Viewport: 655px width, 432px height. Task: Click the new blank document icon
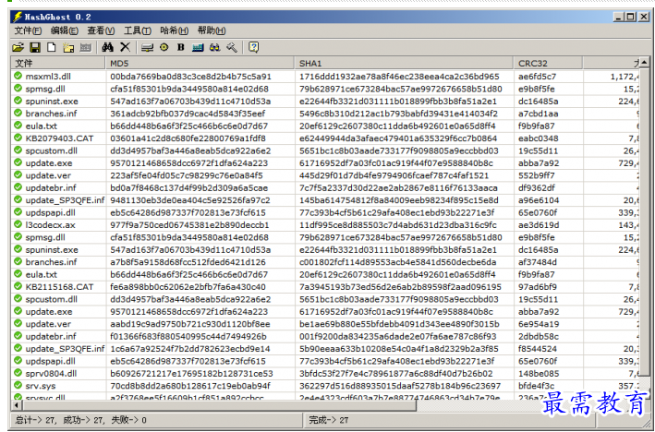pos(52,47)
